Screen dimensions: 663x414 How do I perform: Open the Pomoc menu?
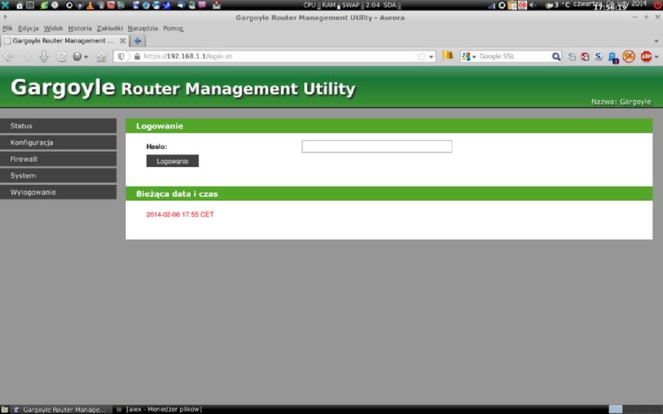tap(174, 28)
